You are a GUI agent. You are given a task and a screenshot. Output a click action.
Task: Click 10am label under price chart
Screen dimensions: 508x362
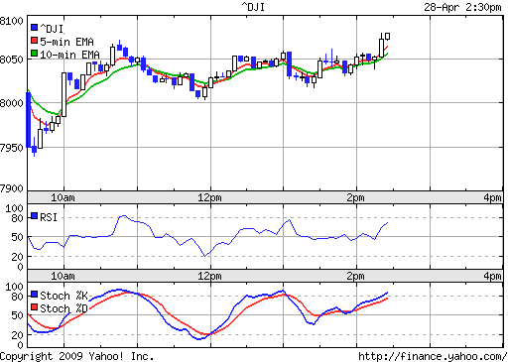pyautogui.click(x=63, y=197)
